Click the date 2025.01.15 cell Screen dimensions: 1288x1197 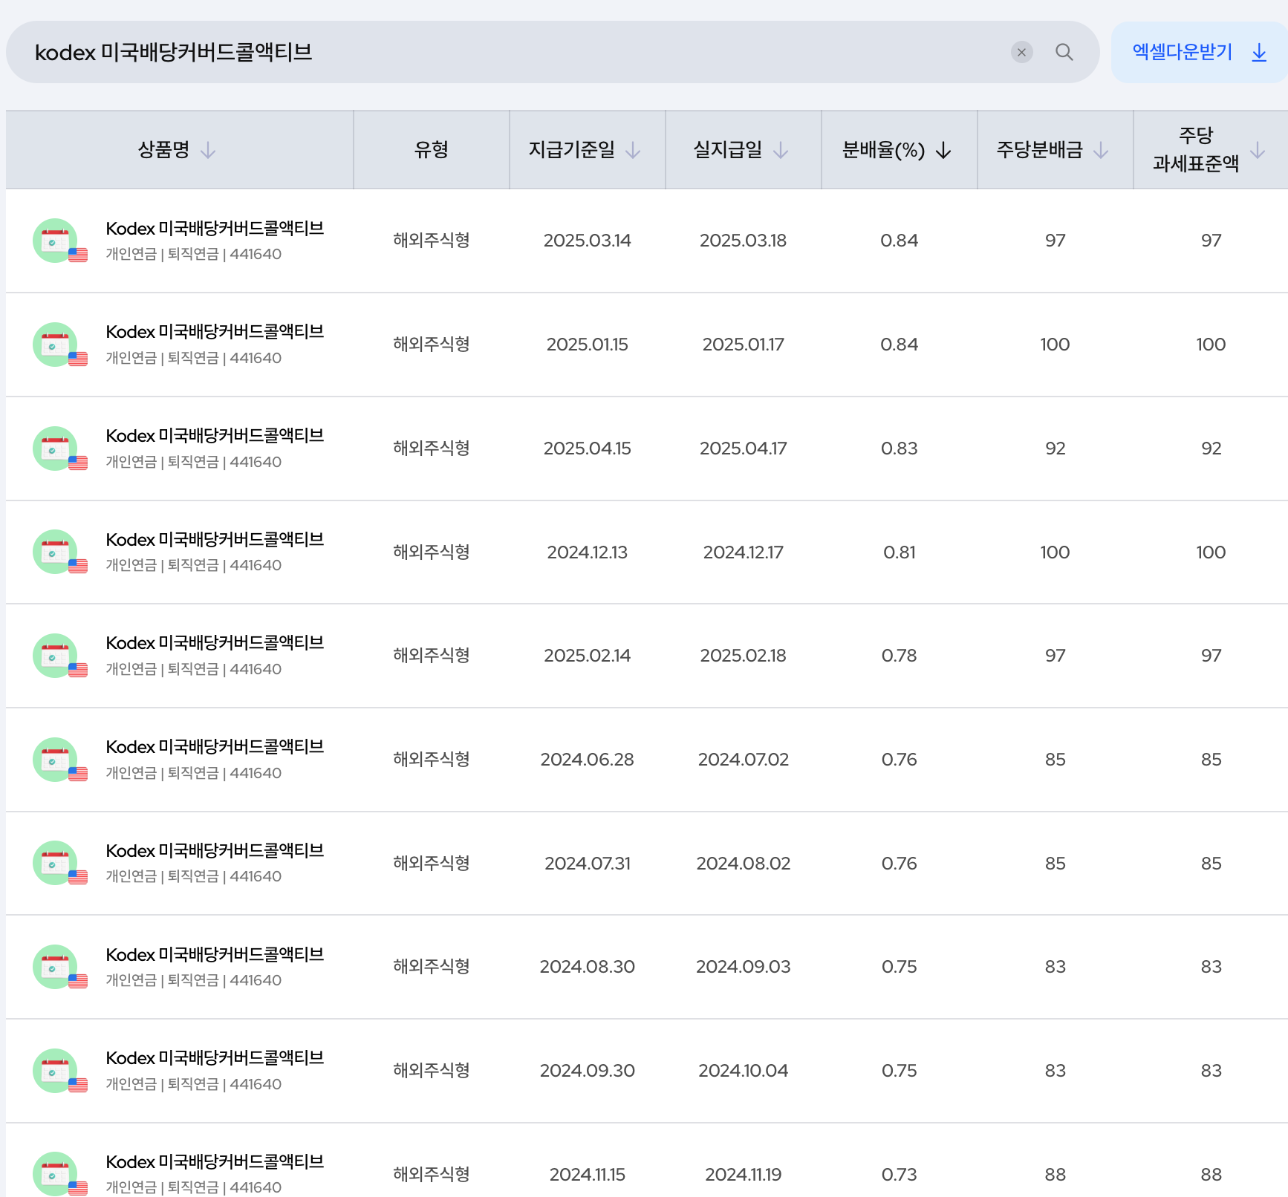point(588,345)
